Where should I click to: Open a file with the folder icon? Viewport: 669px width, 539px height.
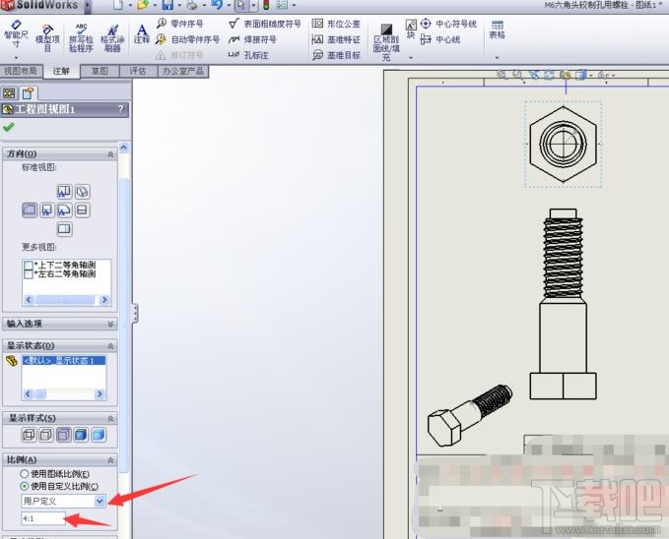(x=144, y=5)
